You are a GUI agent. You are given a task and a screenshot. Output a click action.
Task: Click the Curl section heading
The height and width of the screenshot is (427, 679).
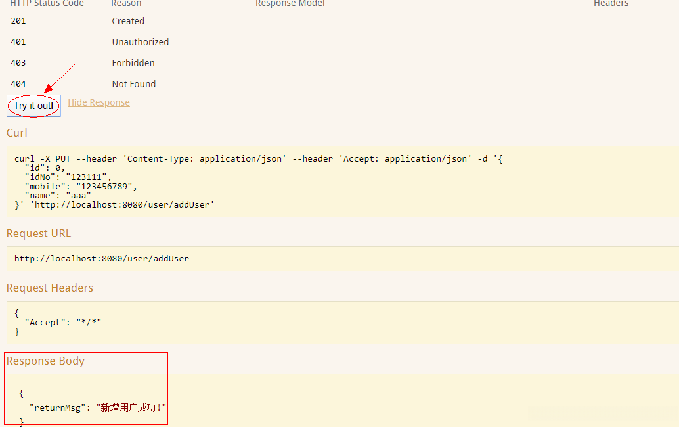[17, 133]
